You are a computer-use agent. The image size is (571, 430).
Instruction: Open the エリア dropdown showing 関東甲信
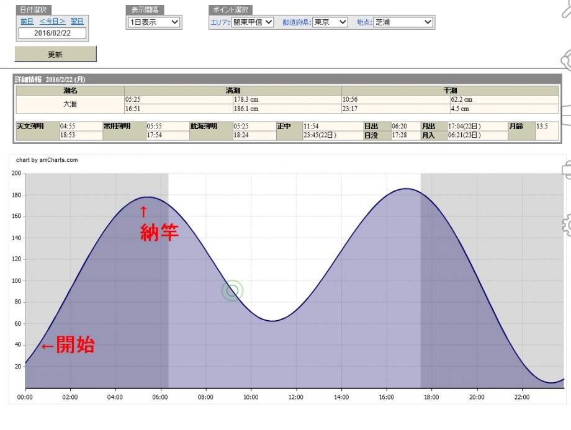click(x=253, y=22)
